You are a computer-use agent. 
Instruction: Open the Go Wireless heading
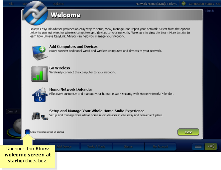59,68
